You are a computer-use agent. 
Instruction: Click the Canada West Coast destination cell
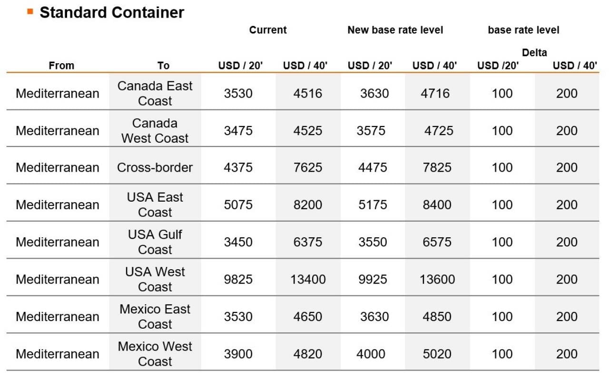pyautogui.click(x=155, y=131)
